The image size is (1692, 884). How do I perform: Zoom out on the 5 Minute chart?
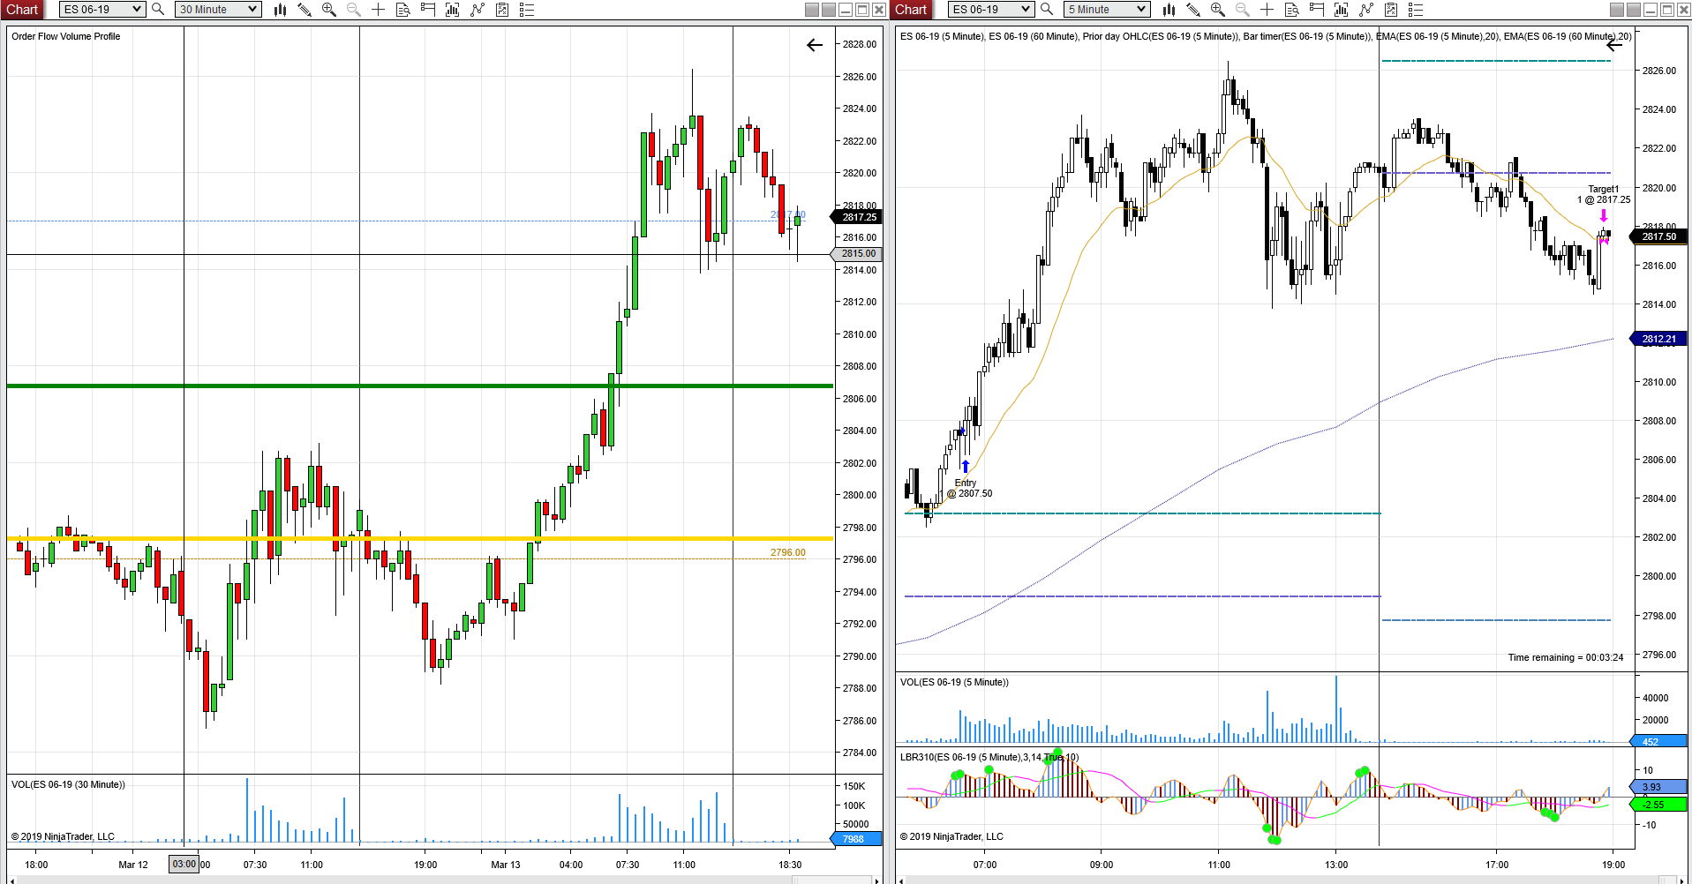point(1243,9)
